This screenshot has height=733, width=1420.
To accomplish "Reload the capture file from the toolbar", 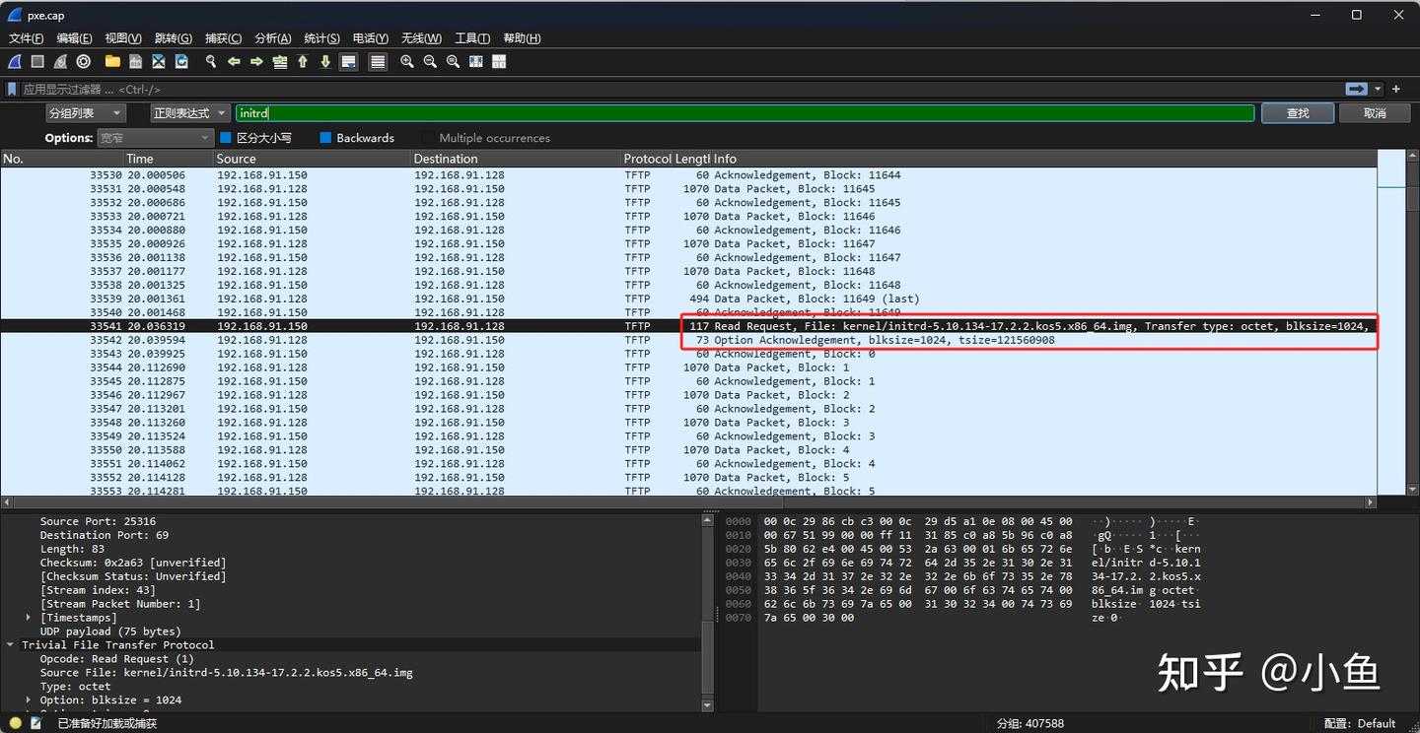I will tap(181, 62).
